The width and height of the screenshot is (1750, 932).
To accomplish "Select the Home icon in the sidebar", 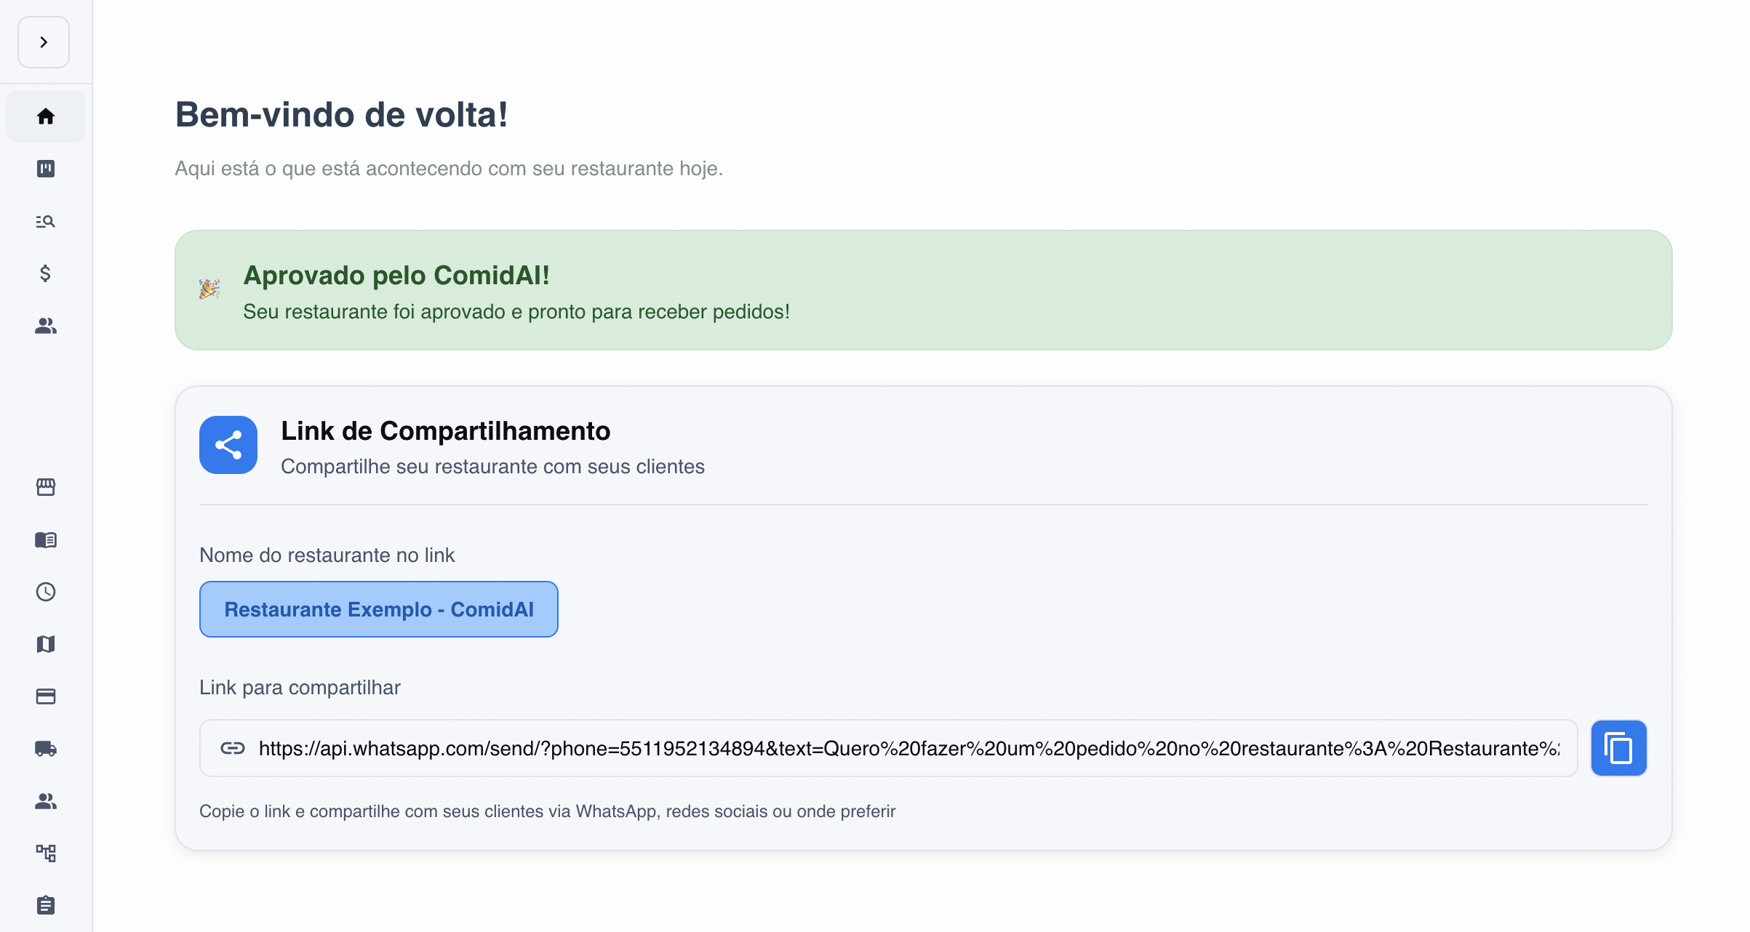I will pos(45,116).
